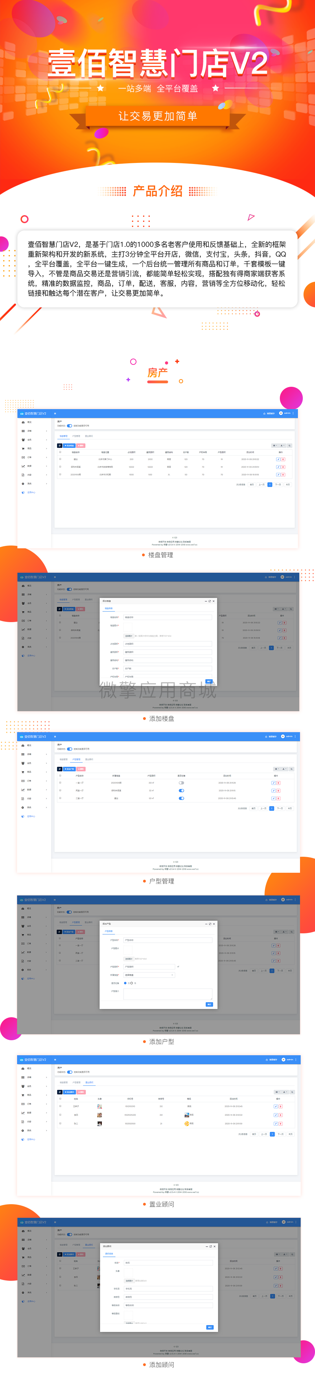
Task: Click the pink 删除 button in 楼盘管理 toolbar
Action: [x=80, y=446]
